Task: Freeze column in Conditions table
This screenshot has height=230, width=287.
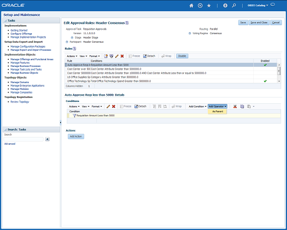Action: click(x=126, y=106)
